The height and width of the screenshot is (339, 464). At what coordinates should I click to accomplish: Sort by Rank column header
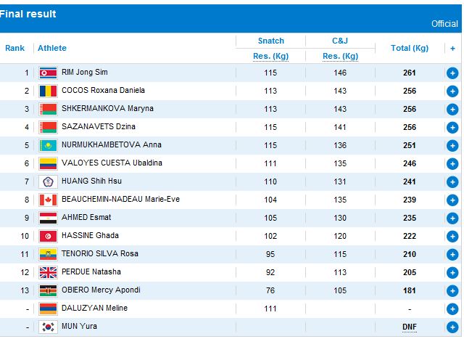[x=15, y=49]
